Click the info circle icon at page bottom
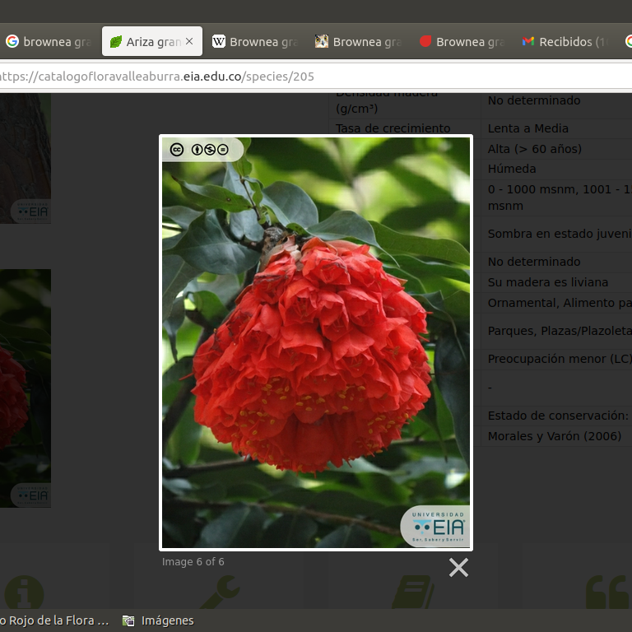The width and height of the screenshot is (632, 632). (x=23, y=592)
